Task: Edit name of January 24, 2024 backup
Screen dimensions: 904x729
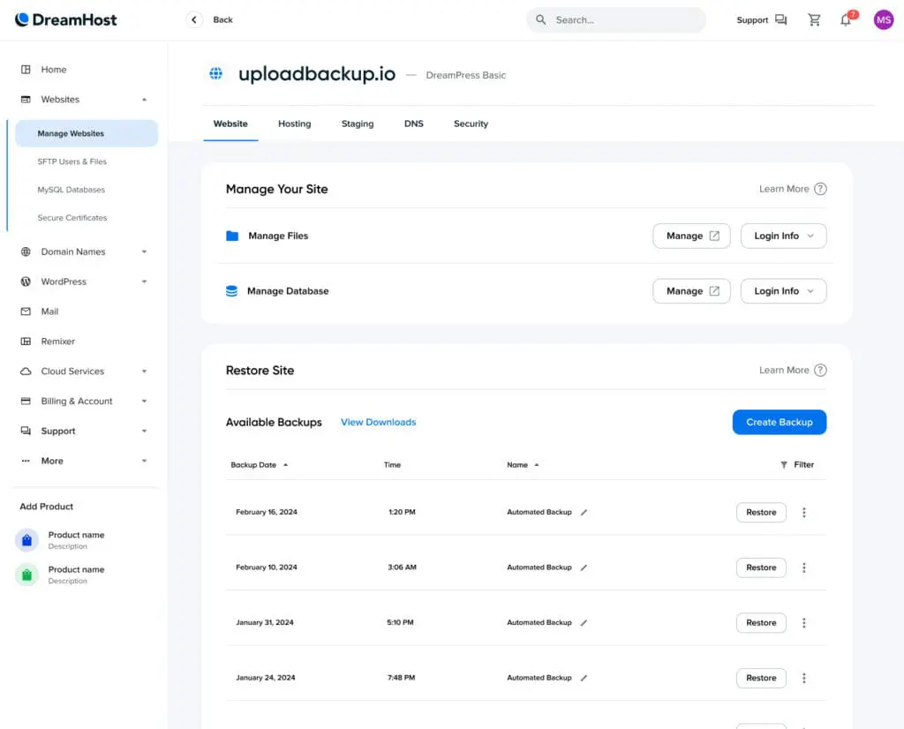Action: coord(584,679)
